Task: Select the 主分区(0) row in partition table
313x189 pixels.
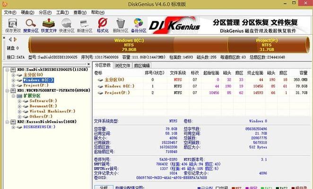Action: pos(201,80)
